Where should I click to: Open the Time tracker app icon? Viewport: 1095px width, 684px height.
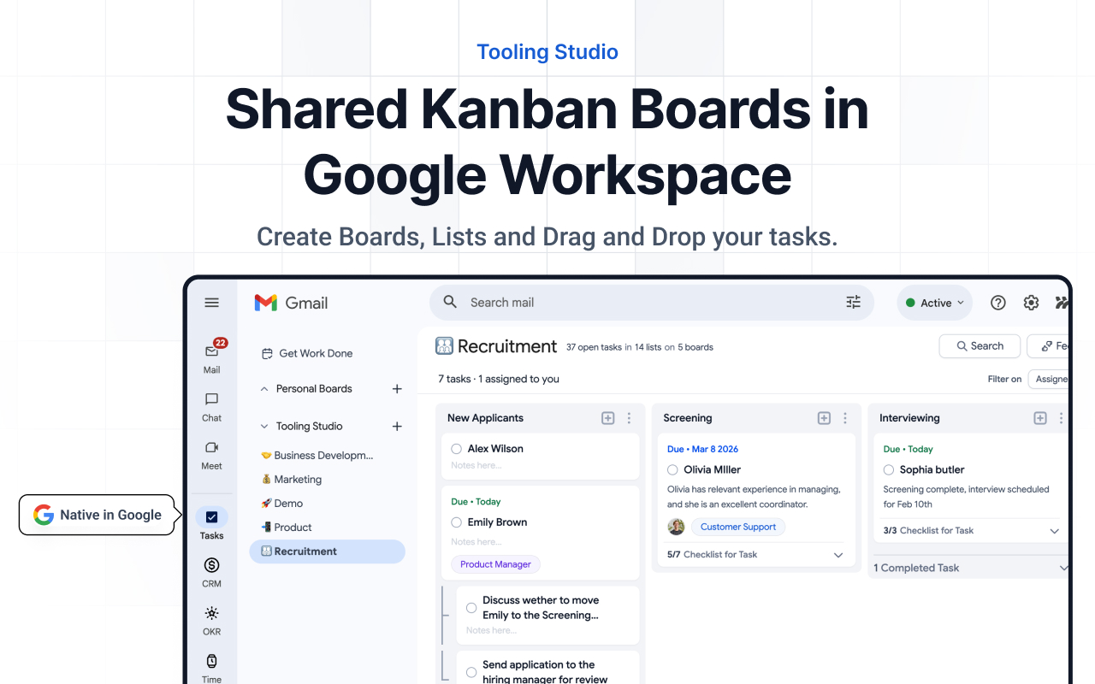pos(212,668)
